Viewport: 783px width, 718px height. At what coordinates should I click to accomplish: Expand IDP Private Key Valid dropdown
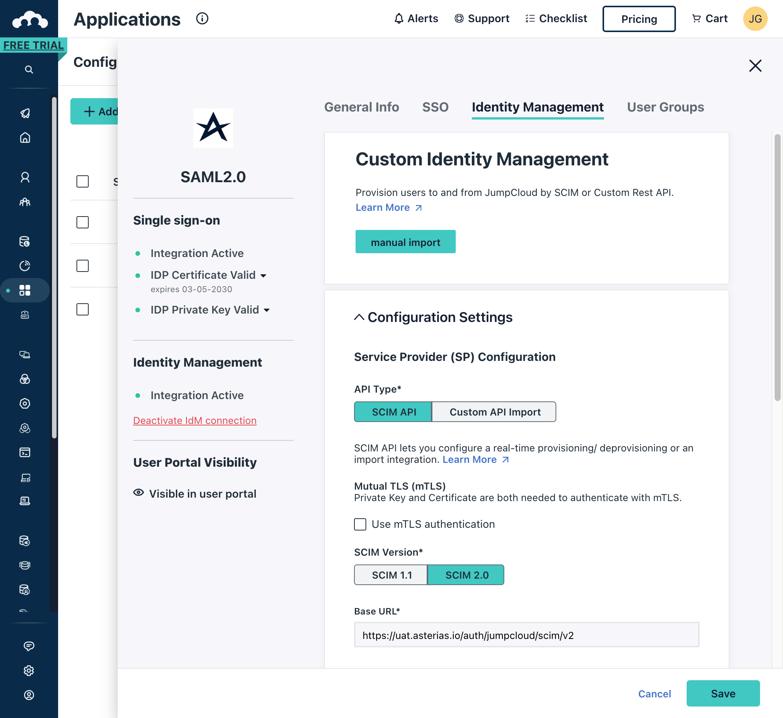pos(267,310)
